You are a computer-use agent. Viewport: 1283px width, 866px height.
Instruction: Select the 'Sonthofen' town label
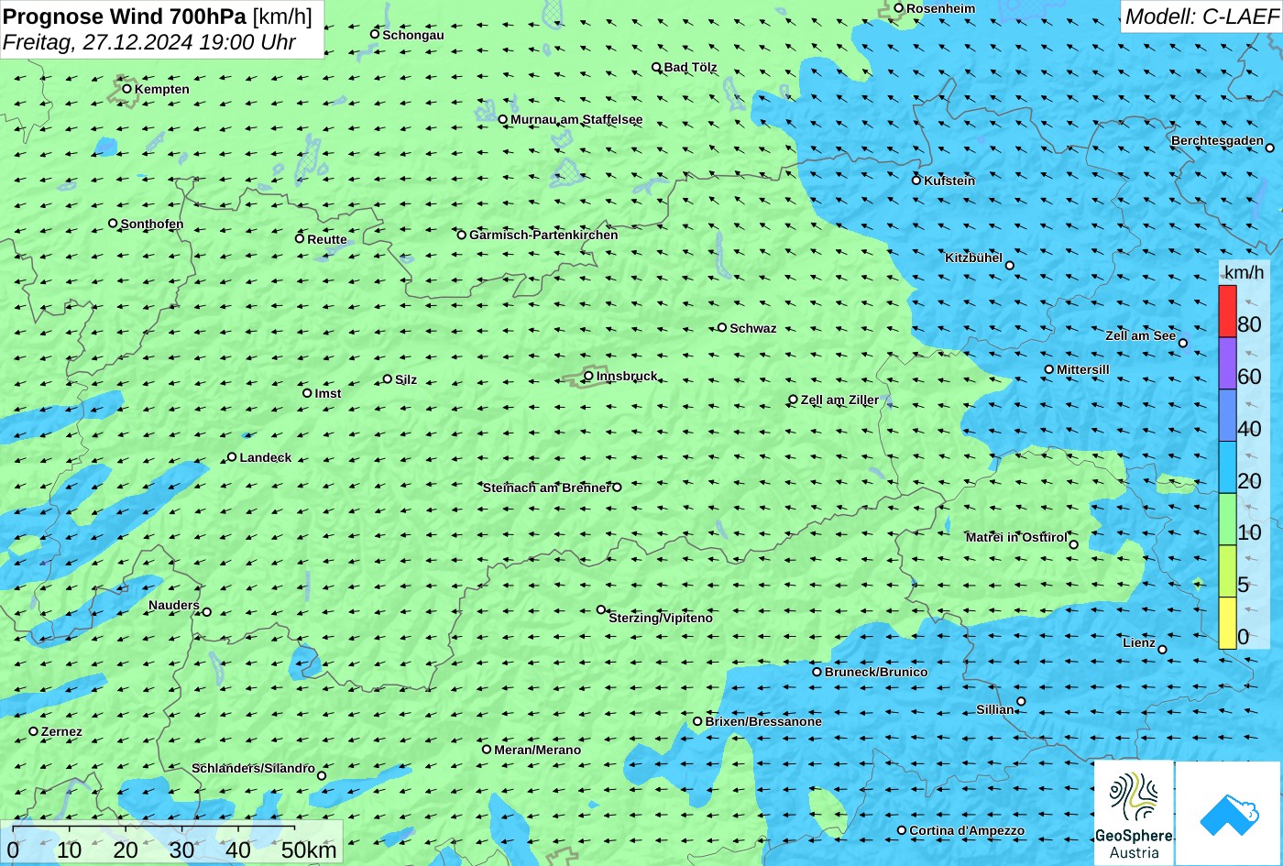152,224
